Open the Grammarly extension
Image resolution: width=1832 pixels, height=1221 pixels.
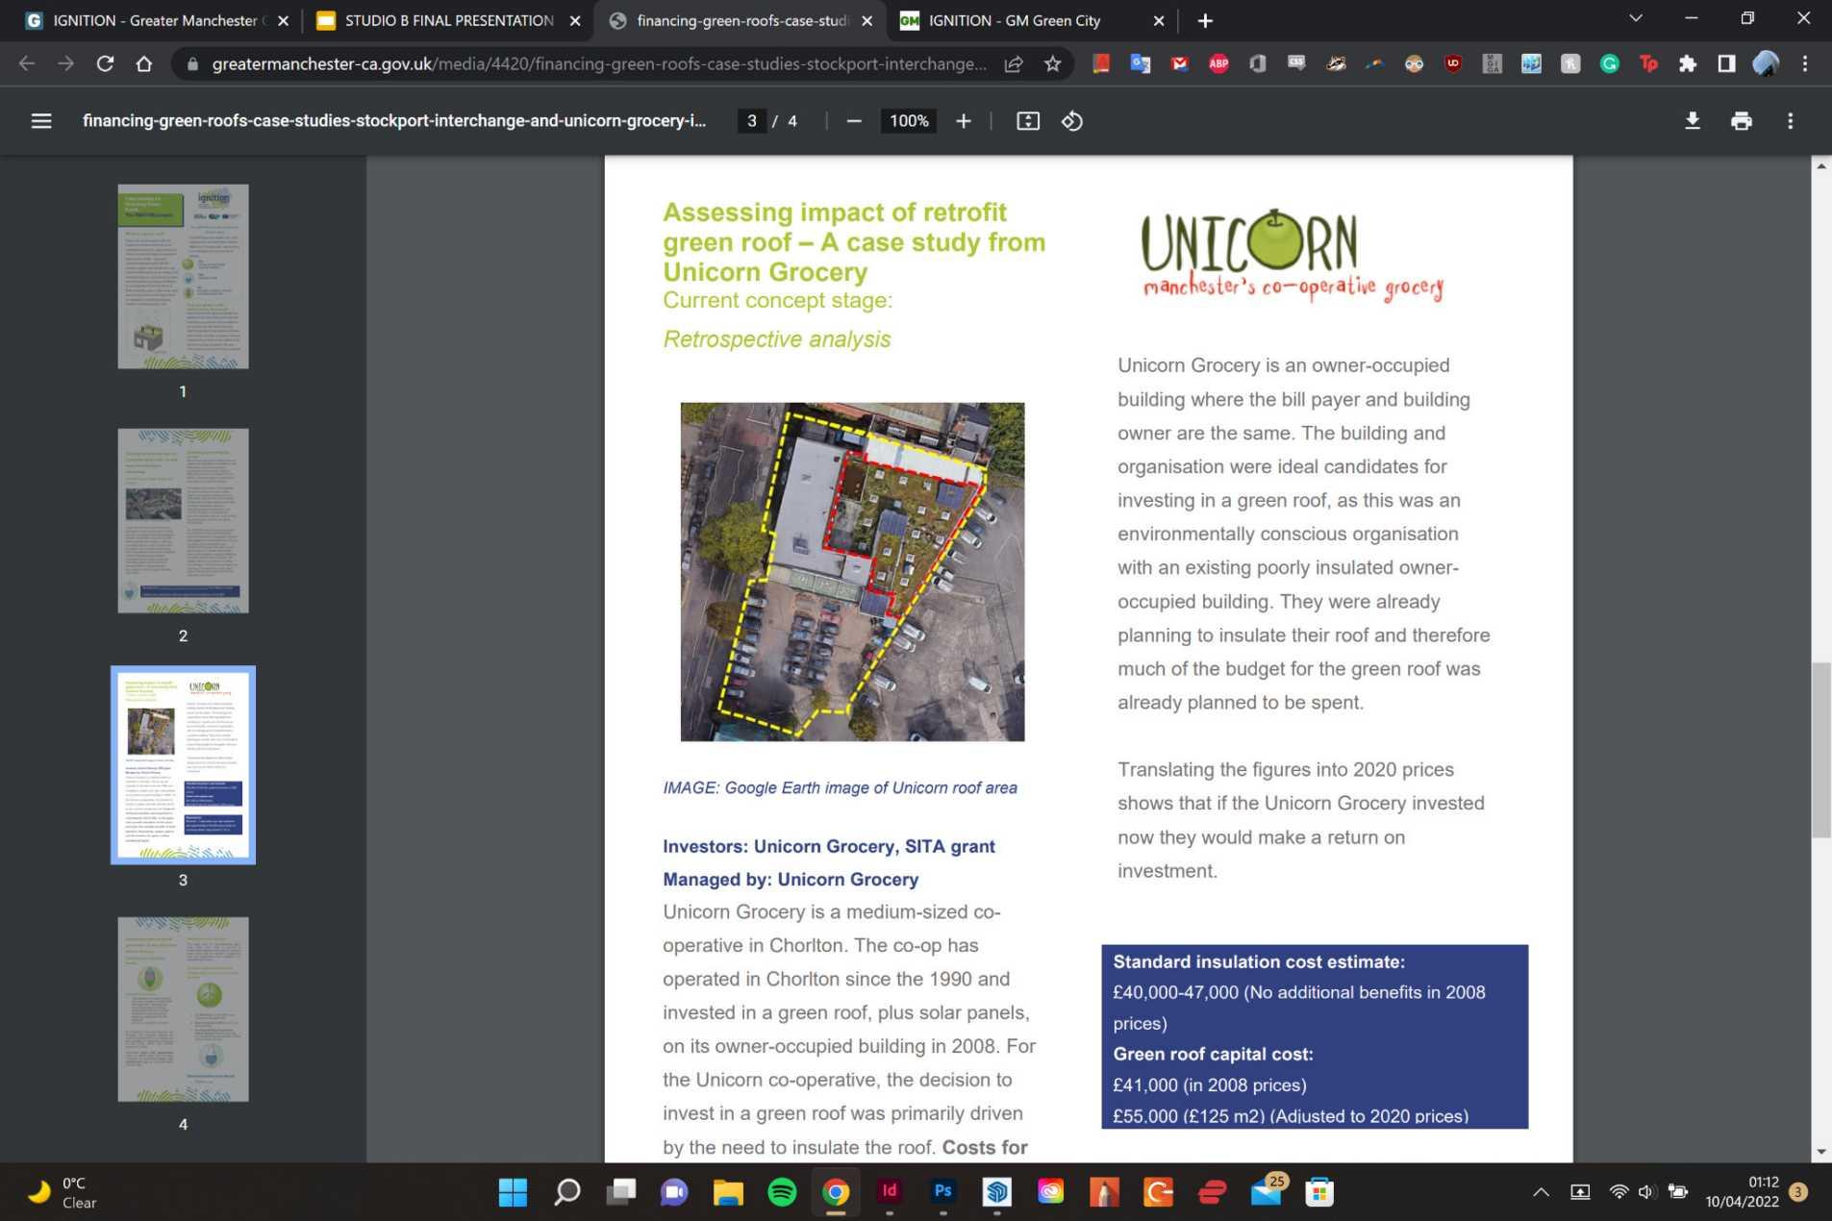(x=1610, y=63)
